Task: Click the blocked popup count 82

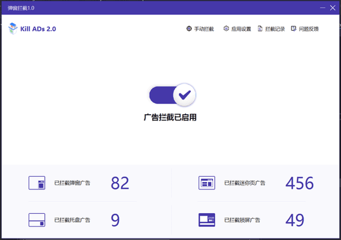Action: pos(120,183)
